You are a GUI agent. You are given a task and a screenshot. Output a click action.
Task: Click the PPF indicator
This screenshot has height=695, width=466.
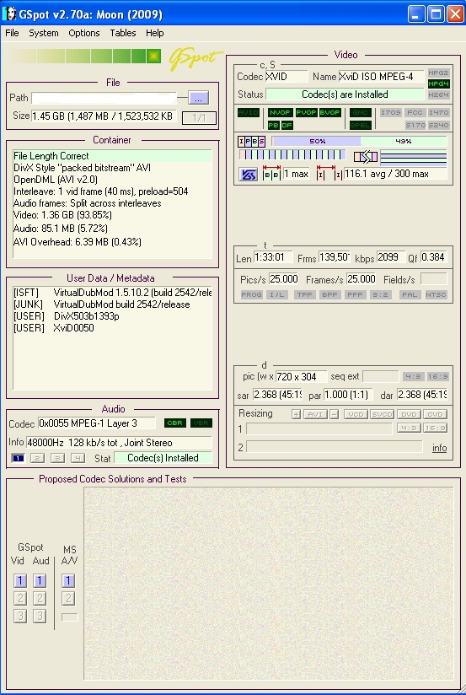coord(356,294)
